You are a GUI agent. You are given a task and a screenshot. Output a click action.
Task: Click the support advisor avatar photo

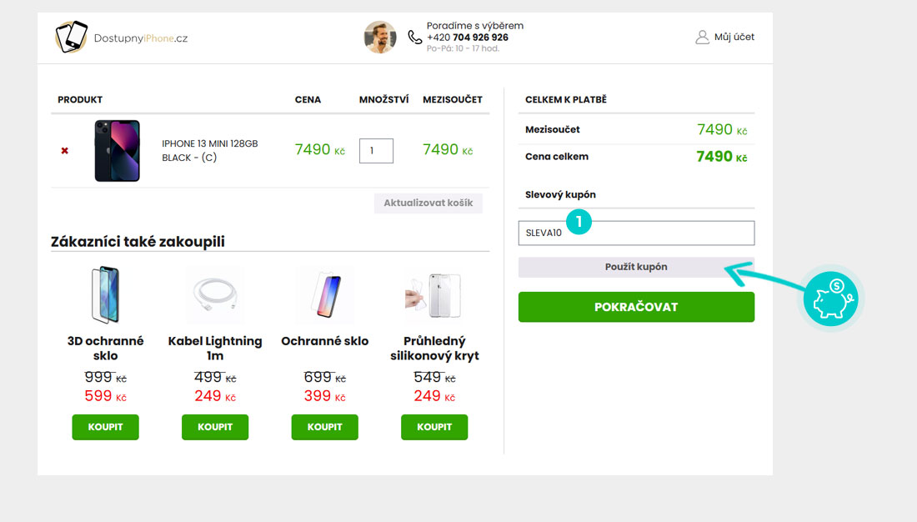point(380,38)
